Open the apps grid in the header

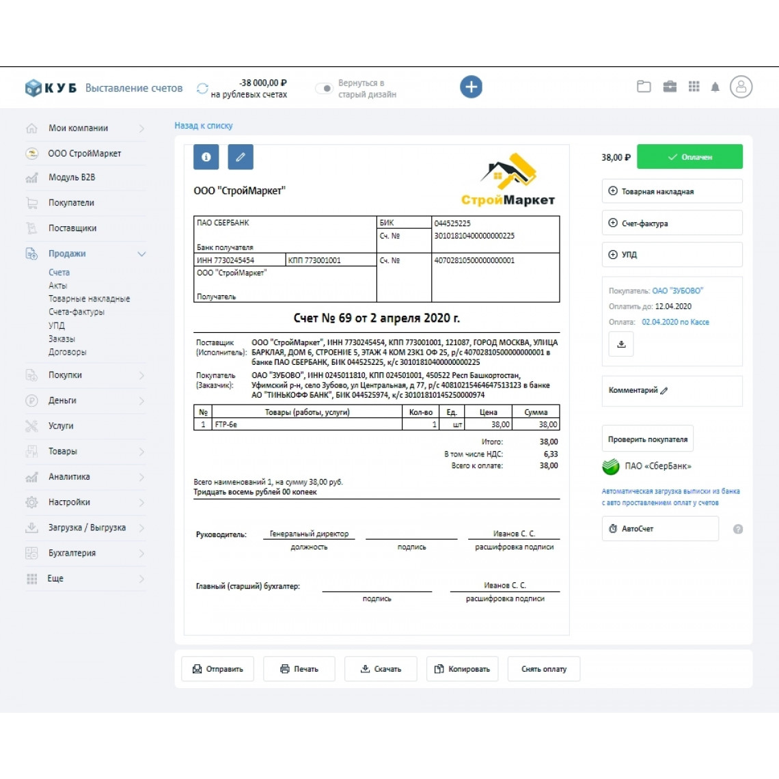(694, 87)
